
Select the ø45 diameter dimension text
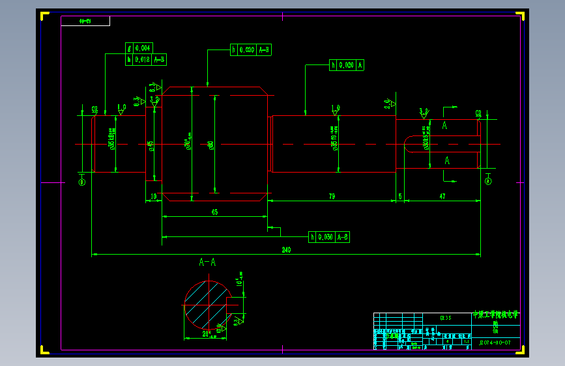click(151, 146)
